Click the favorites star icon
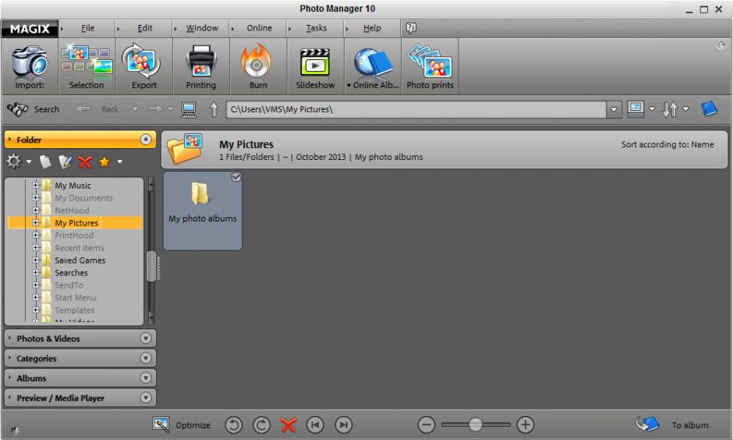The width and height of the screenshot is (733, 440). pyautogui.click(x=104, y=161)
